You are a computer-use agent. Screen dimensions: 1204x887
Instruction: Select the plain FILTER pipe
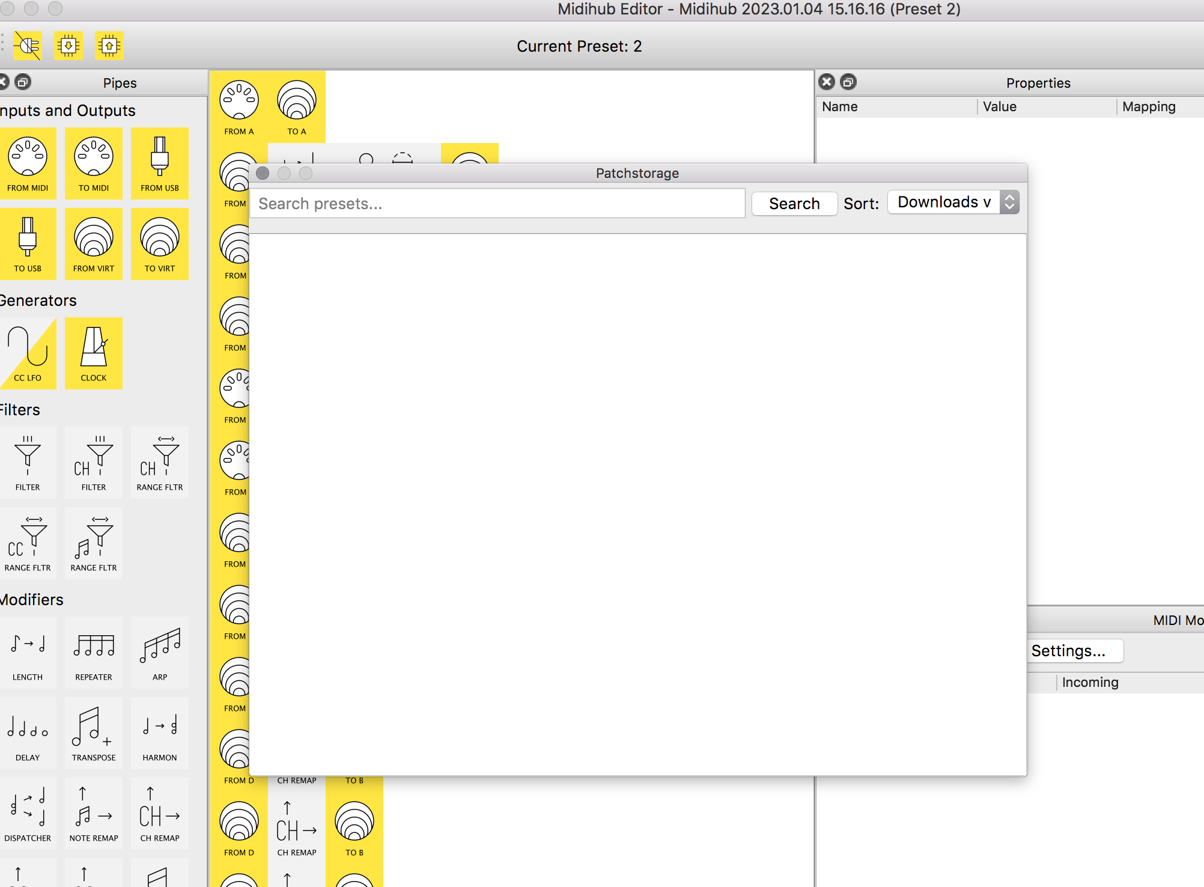coord(28,462)
